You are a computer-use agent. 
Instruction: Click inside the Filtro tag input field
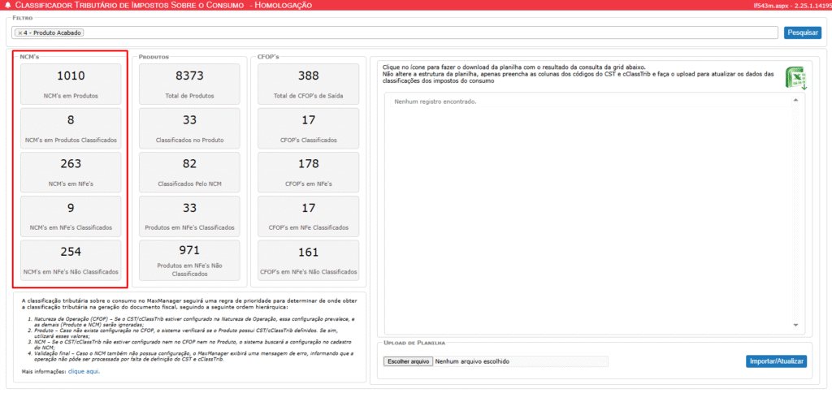point(406,32)
